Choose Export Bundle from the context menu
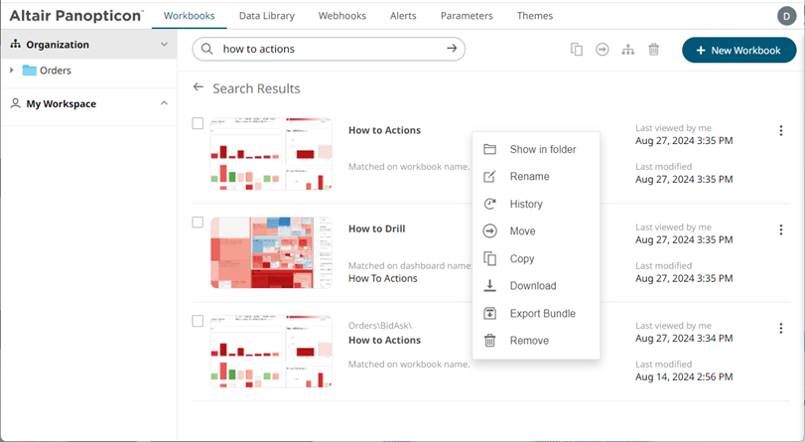Viewport: 805px width, 442px height. coord(542,314)
